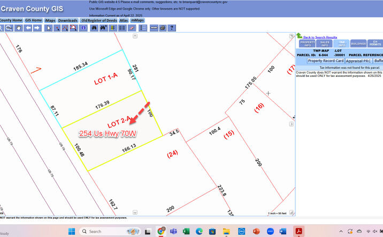Open the Appraisal PRC button
This screenshot has width=383, height=237.
pyautogui.click(x=358, y=61)
